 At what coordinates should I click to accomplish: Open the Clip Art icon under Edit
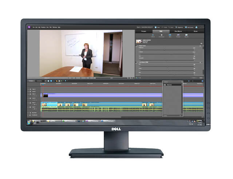186,36
